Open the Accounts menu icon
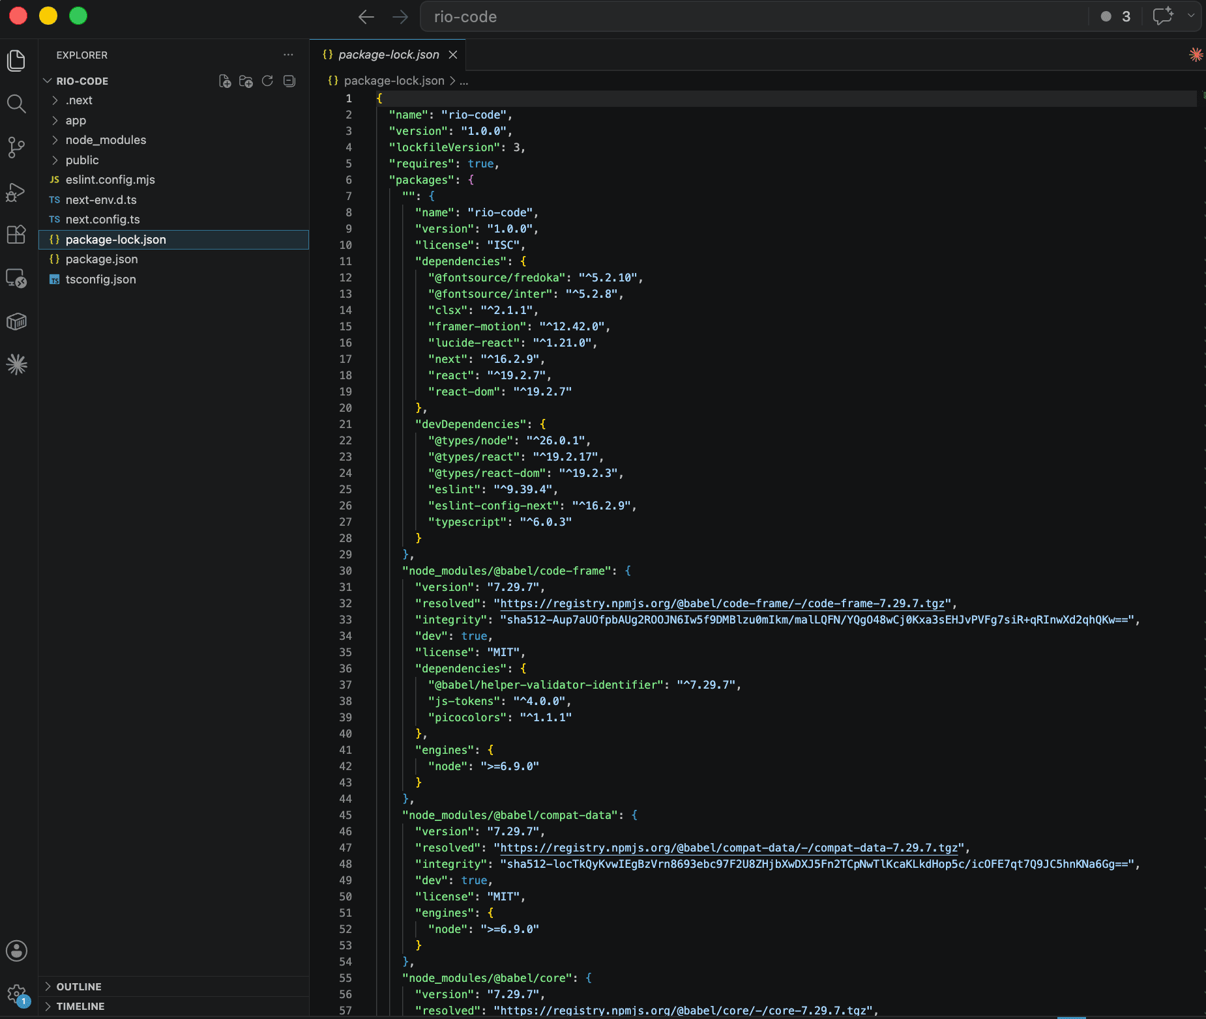1206x1019 pixels. 16,951
